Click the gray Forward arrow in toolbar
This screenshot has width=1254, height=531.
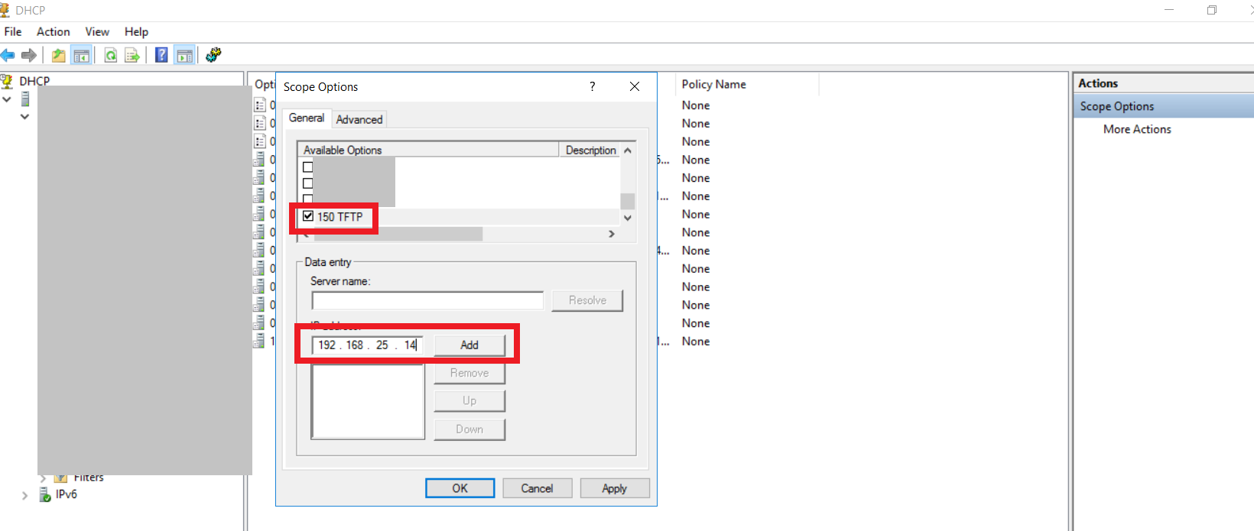tap(29, 55)
